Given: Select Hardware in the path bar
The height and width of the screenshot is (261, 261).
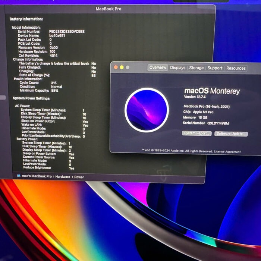Looking at the screenshot, I should [63, 177].
